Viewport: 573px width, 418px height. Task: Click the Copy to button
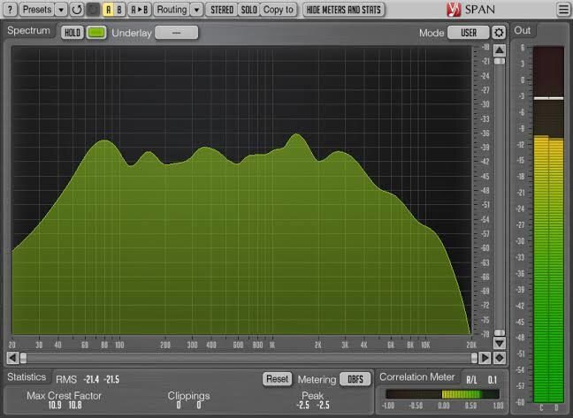[x=278, y=10]
